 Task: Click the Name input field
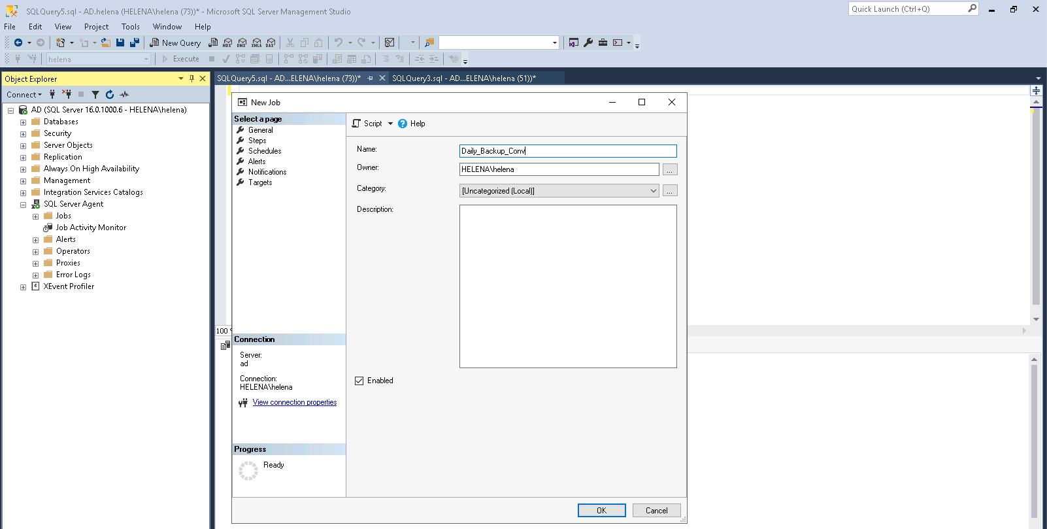pyautogui.click(x=567, y=151)
